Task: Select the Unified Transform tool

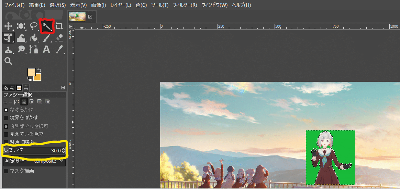Action: (x=8, y=38)
